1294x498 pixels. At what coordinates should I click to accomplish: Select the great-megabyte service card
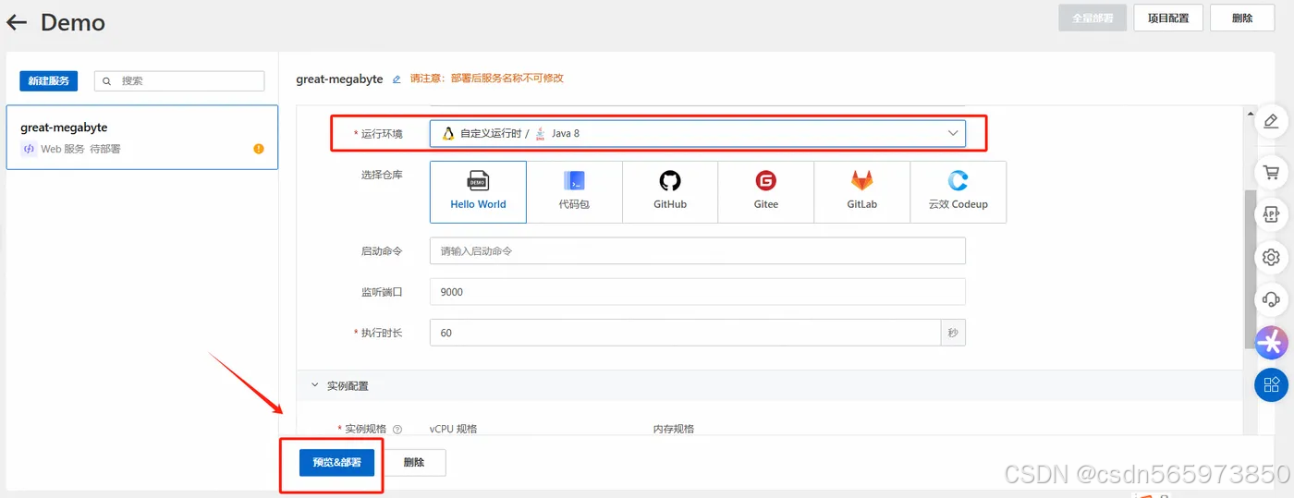(x=142, y=137)
